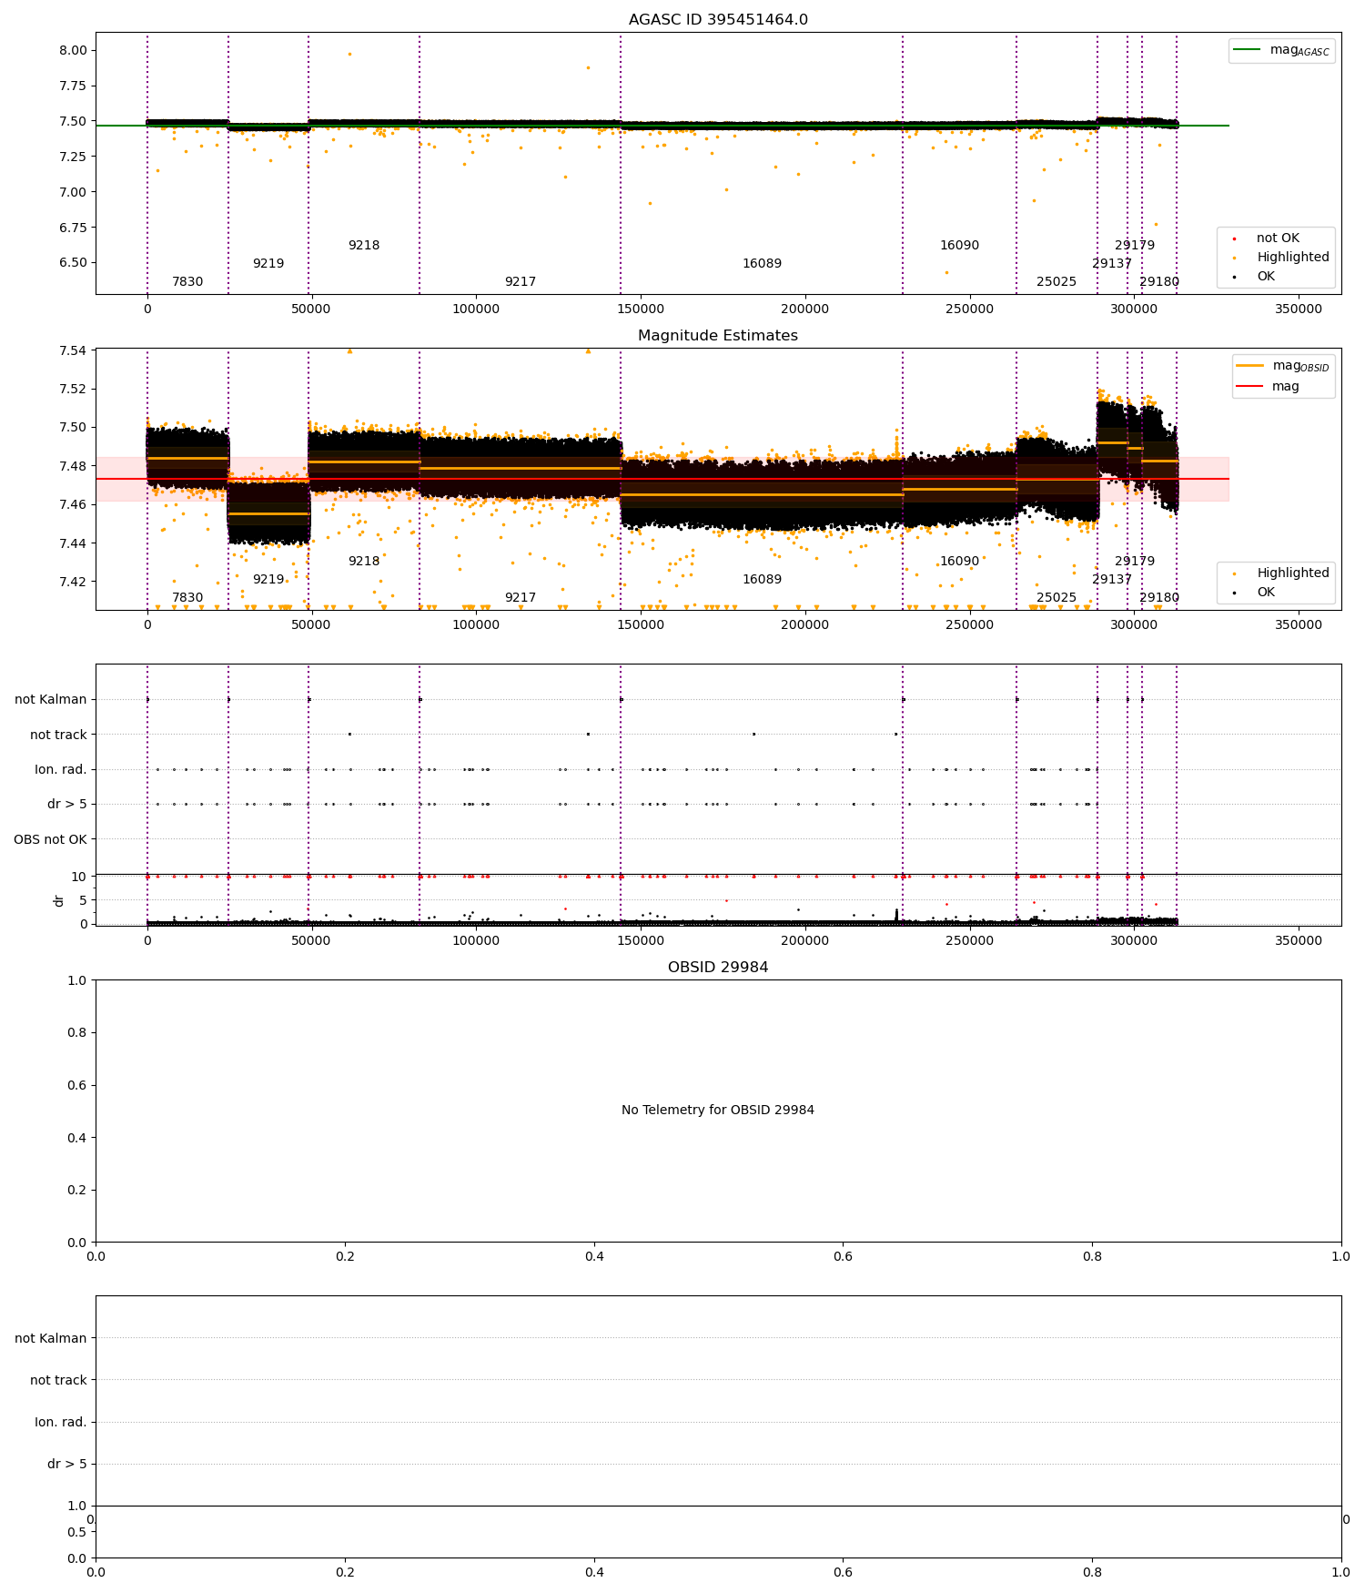Click label 25025 in Magnitude Estimates plot
This screenshot has height=1593, width=1365.
click(x=1057, y=598)
